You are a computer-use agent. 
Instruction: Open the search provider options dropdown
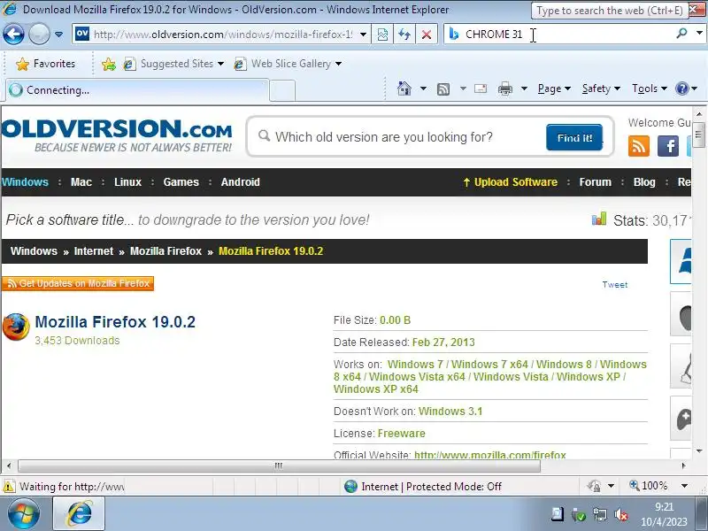699,34
